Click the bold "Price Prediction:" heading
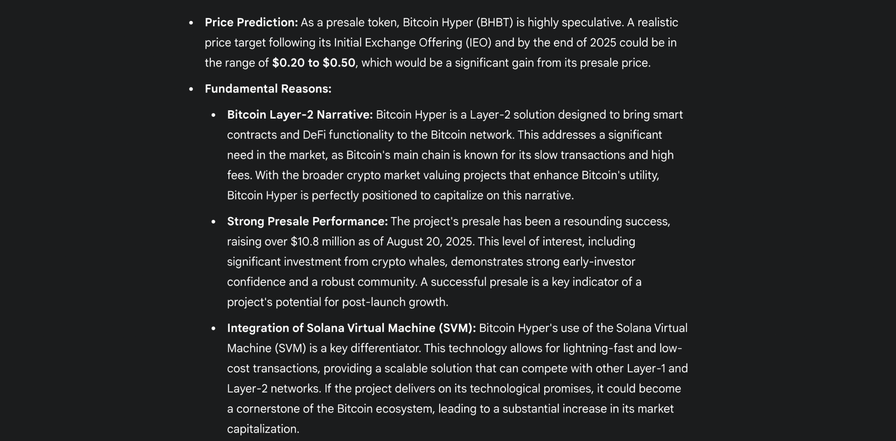This screenshot has height=441, width=896. click(x=251, y=22)
